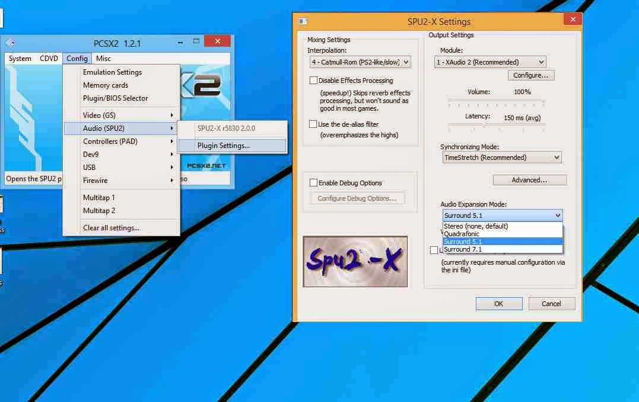Enable Debug Options

313,182
